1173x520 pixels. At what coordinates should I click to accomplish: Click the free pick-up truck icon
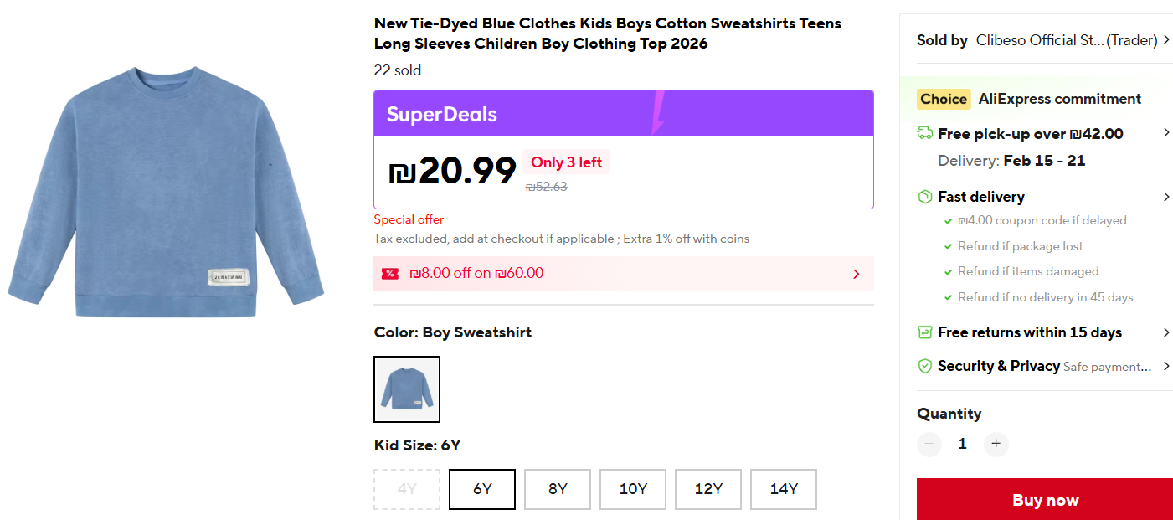tap(925, 133)
